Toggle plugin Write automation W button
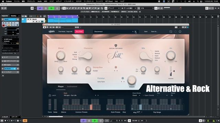220x123 pixels. (53, 27)
